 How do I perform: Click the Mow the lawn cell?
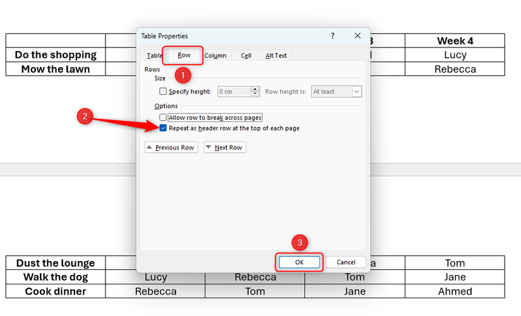(x=56, y=69)
